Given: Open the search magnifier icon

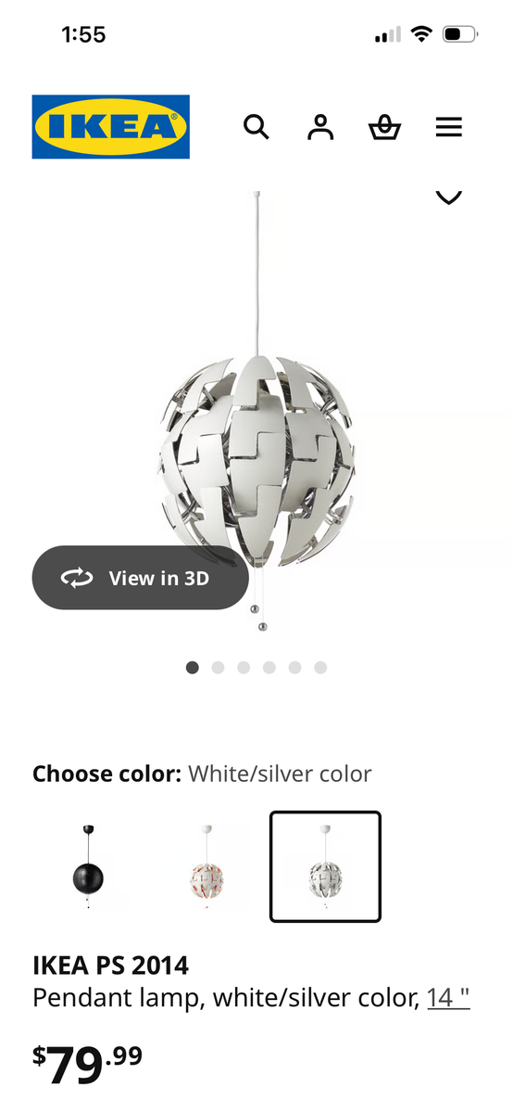Looking at the screenshot, I should click(256, 127).
